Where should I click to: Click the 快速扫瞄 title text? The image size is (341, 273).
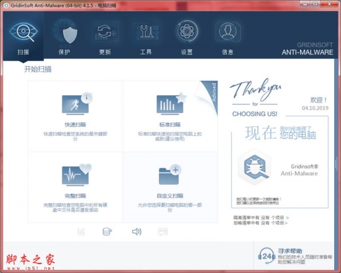[75, 125]
